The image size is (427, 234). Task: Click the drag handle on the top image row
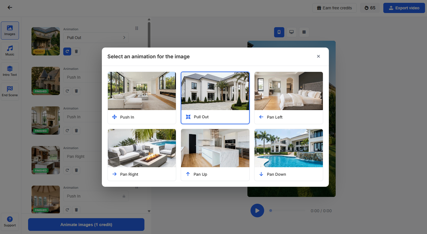[136, 28]
